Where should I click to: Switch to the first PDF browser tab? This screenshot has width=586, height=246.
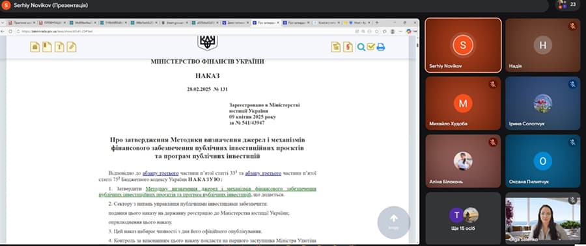(x=21, y=23)
